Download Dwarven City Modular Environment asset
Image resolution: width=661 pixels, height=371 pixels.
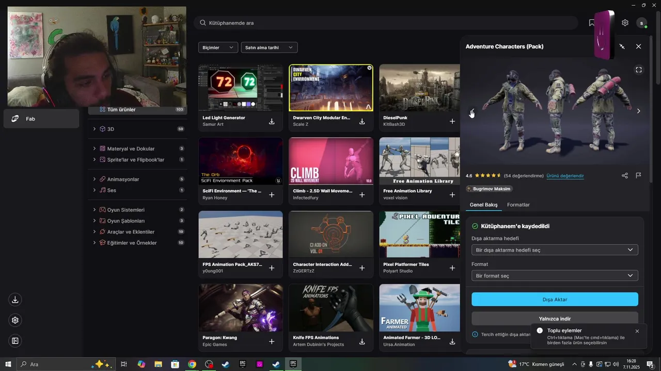(x=362, y=122)
